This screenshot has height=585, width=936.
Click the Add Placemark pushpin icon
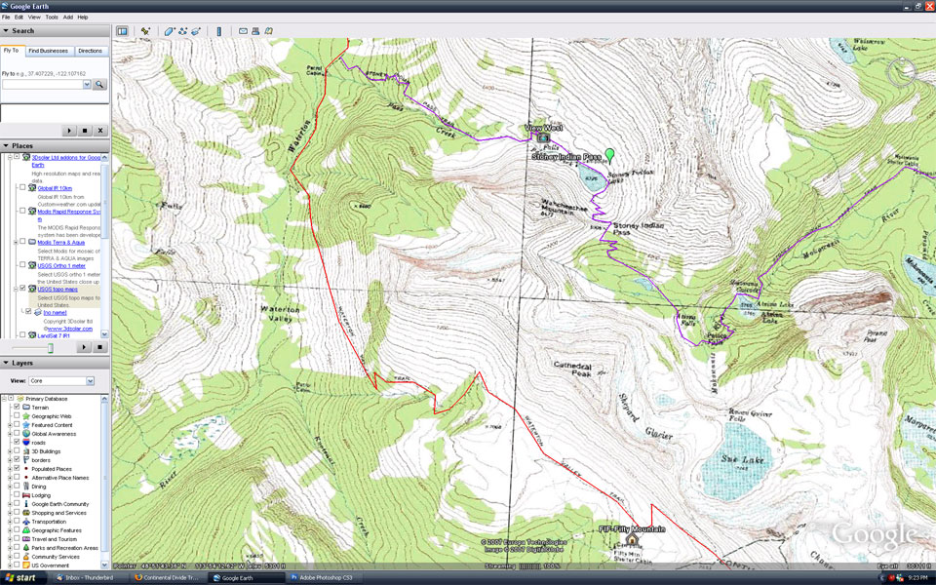(145, 31)
